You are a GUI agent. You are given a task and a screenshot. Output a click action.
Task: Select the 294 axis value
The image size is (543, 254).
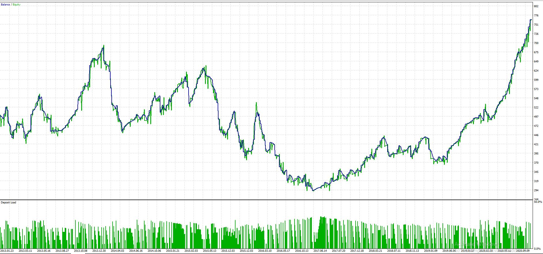pyautogui.click(x=536, y=190)
